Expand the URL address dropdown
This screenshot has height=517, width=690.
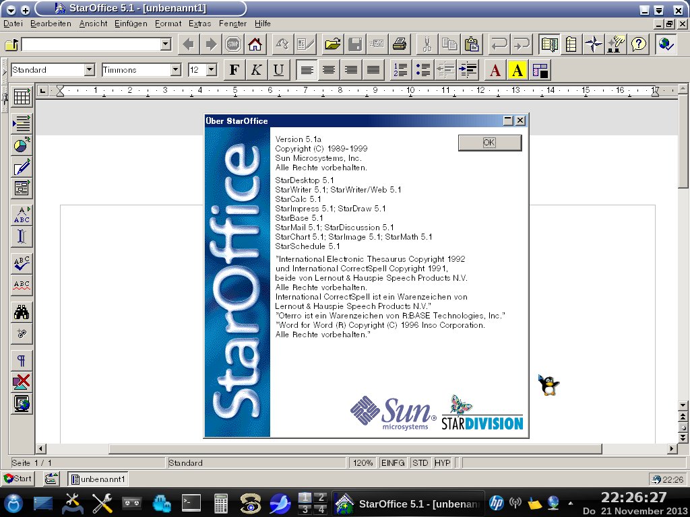click(166, 44)
